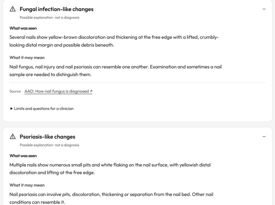Click the external-link arrow icon after the AAD source
Image resolution: width=275 pixels, height=205 pixels.
(91, 91)
